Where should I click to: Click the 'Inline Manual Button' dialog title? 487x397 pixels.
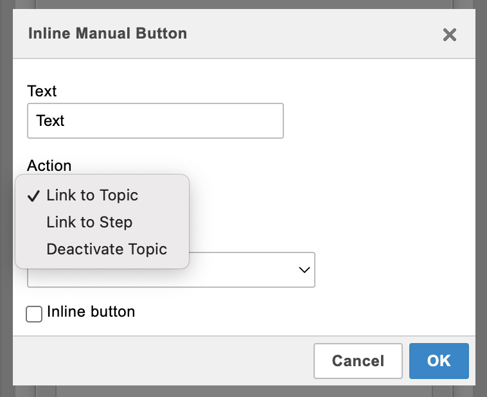[107, 33]
